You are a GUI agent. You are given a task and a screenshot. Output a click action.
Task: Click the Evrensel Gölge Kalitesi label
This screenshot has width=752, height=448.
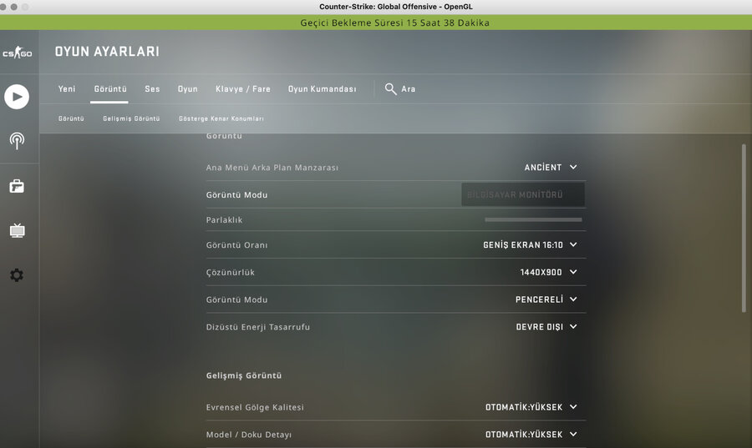255,407
